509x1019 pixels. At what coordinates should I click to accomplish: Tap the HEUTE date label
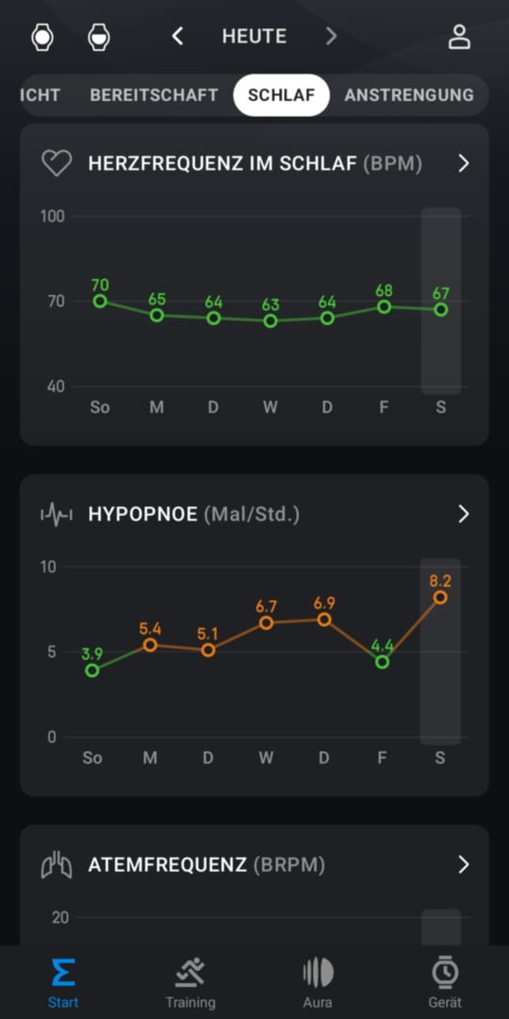click(254, 37)
